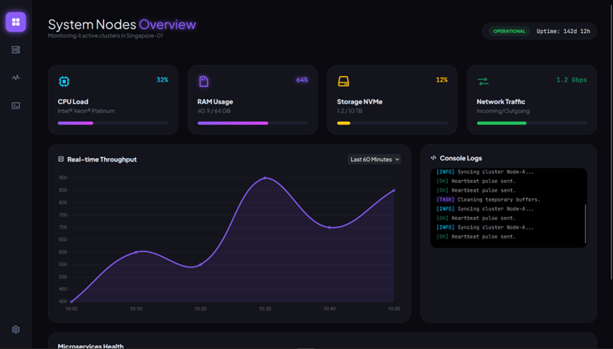The width and height of the screenshot is (613, 349).
Task: Click the Storage NVMe drive icon
Action: pos(343,81)
